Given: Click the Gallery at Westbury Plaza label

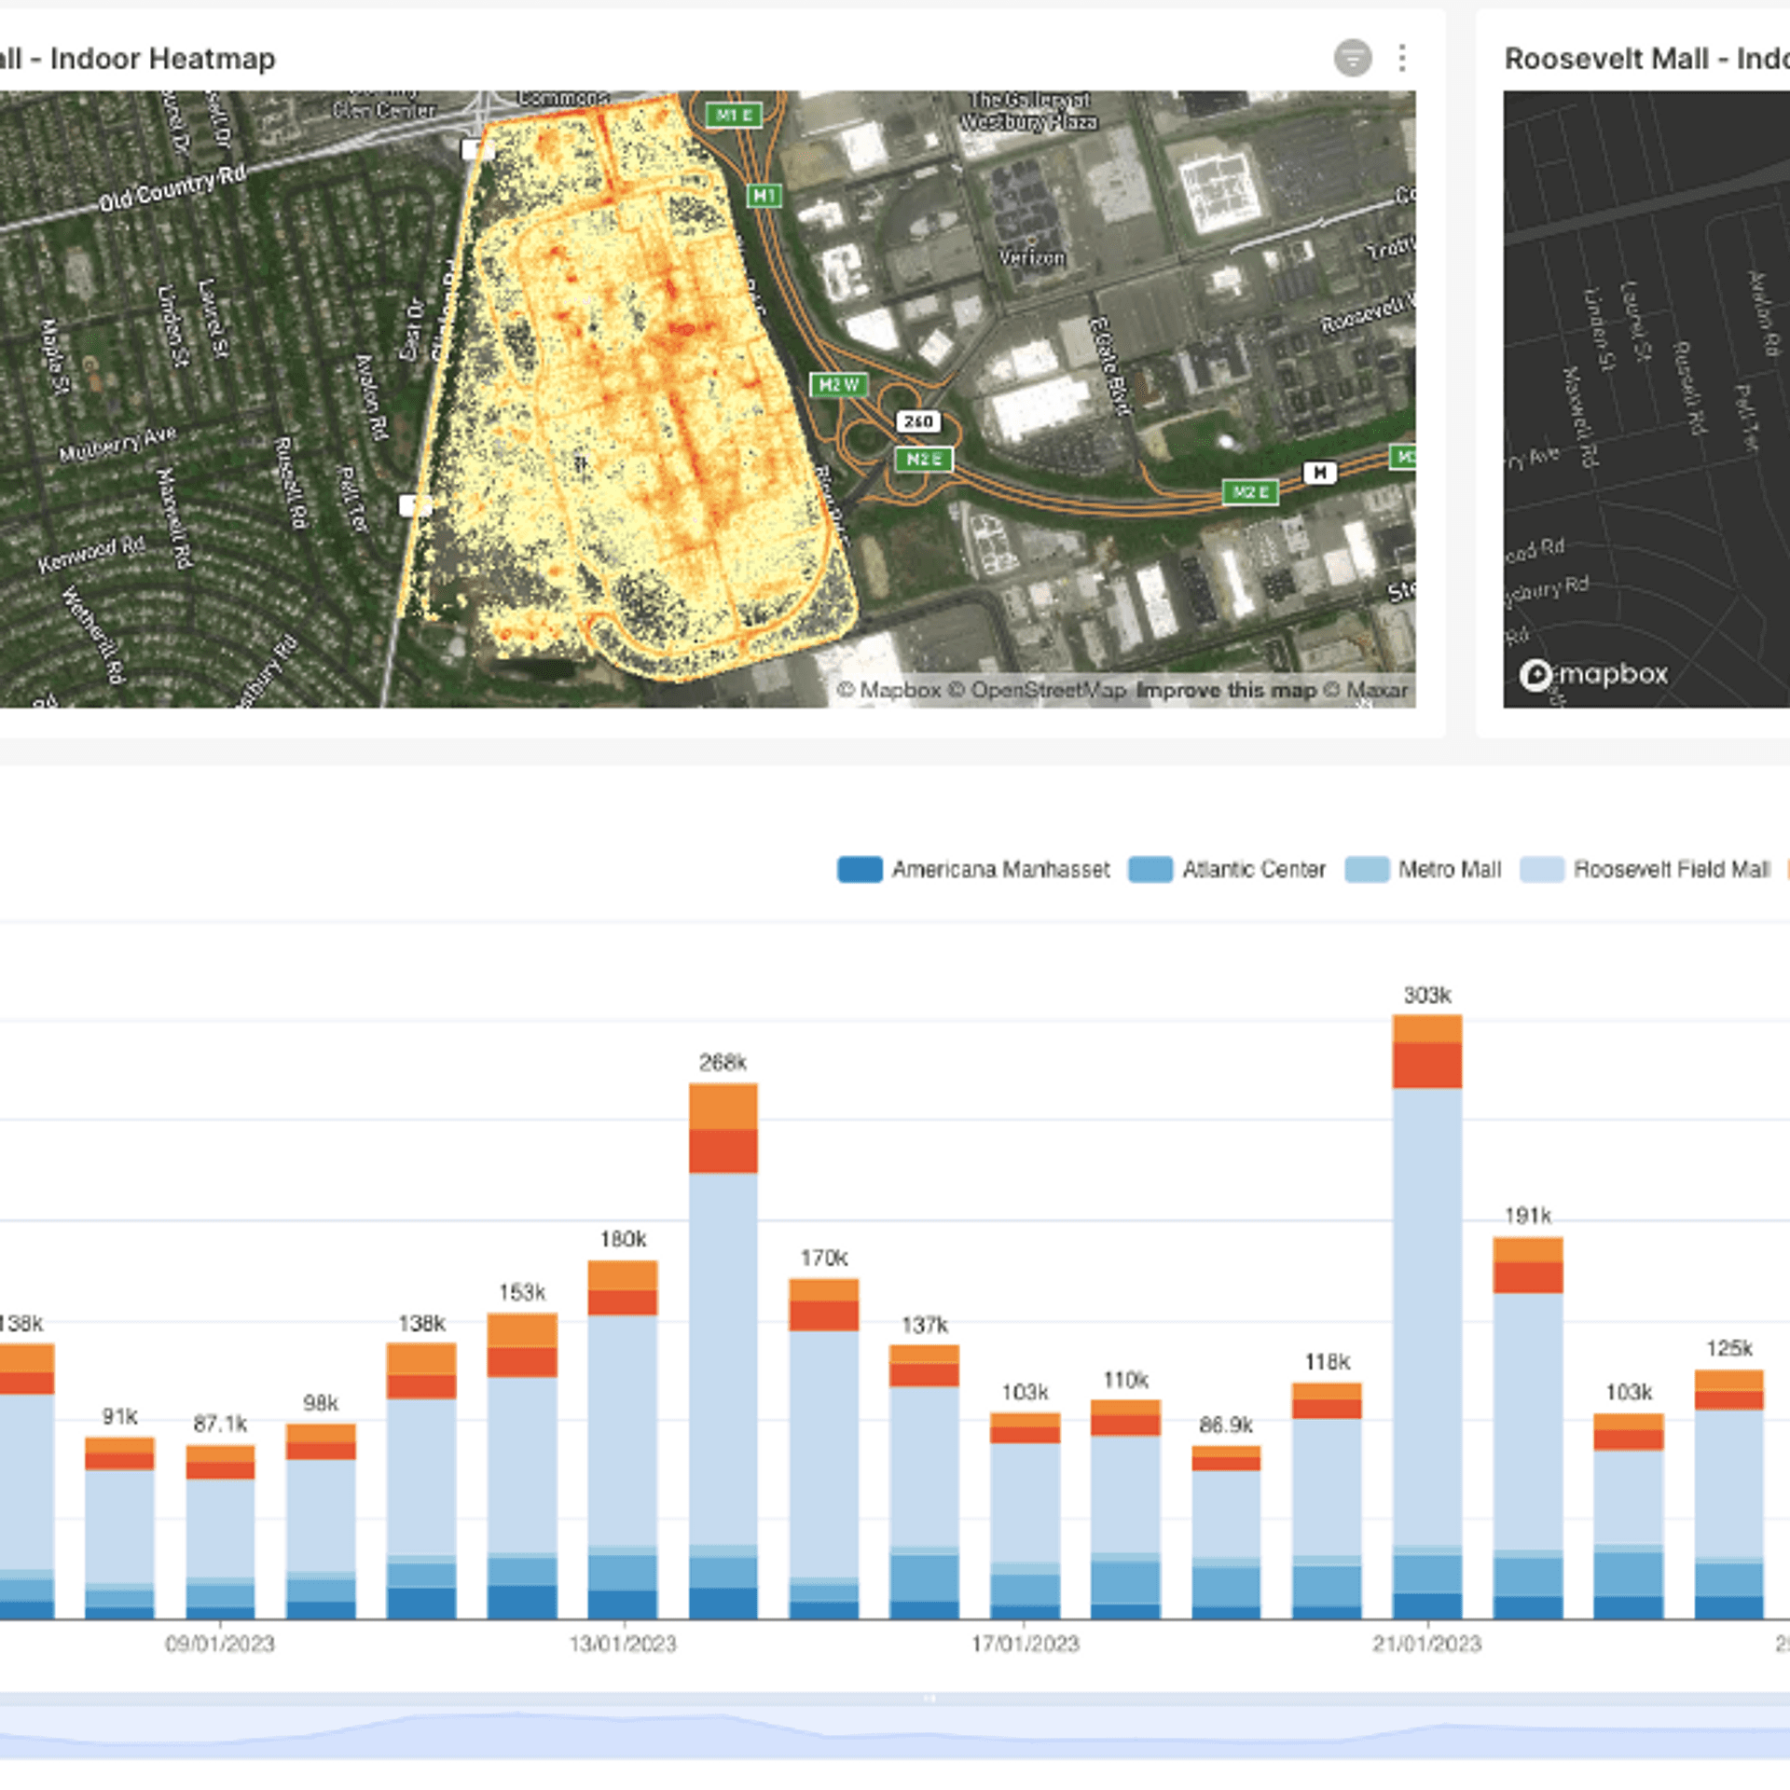Looking at the screenshot, I should (1029, 110).
